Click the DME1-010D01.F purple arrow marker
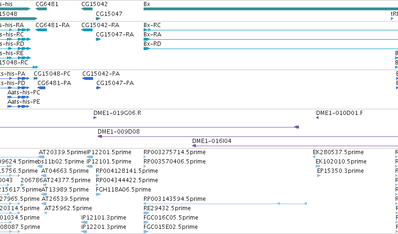The width and height of the screenshot is (398, 234). click(317, 118)
